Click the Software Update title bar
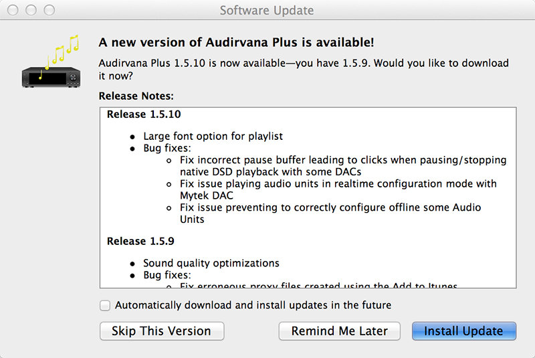535x358 pixels. click(267, 10)
